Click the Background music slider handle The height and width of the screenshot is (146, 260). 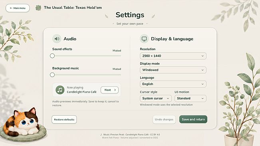point(52,75)
